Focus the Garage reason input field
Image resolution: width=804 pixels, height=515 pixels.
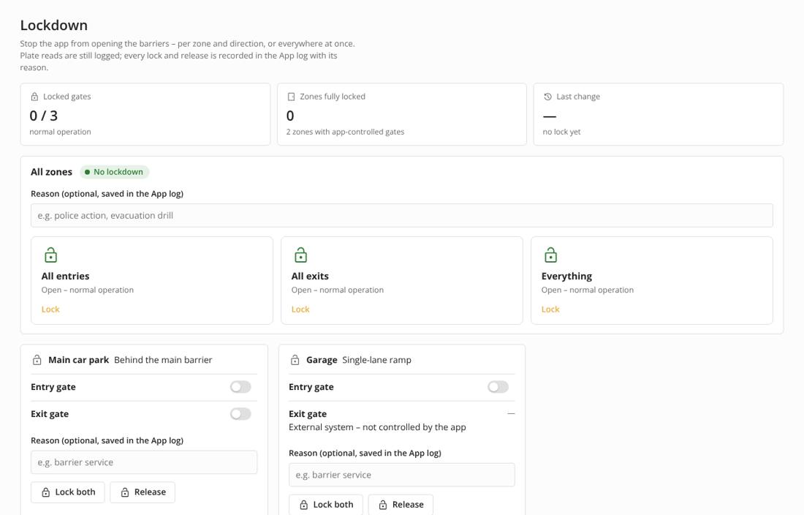point(402,475)
